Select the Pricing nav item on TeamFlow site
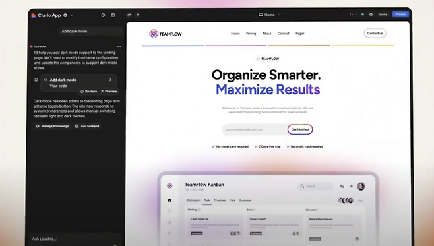 [x=251, y=34]
